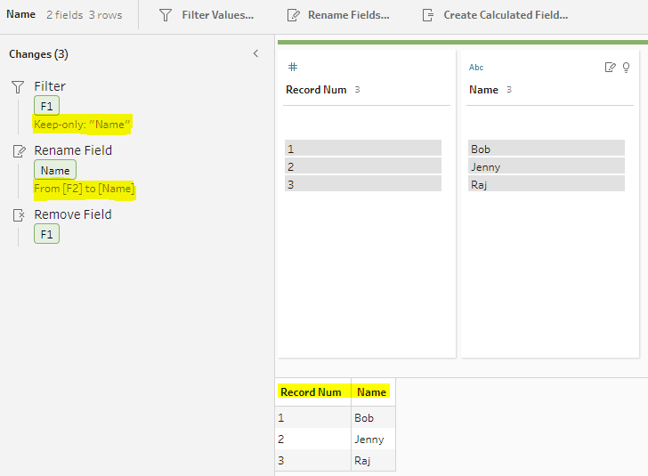Select the Filter change entry
648x476 pixels.
click(50, 86)
